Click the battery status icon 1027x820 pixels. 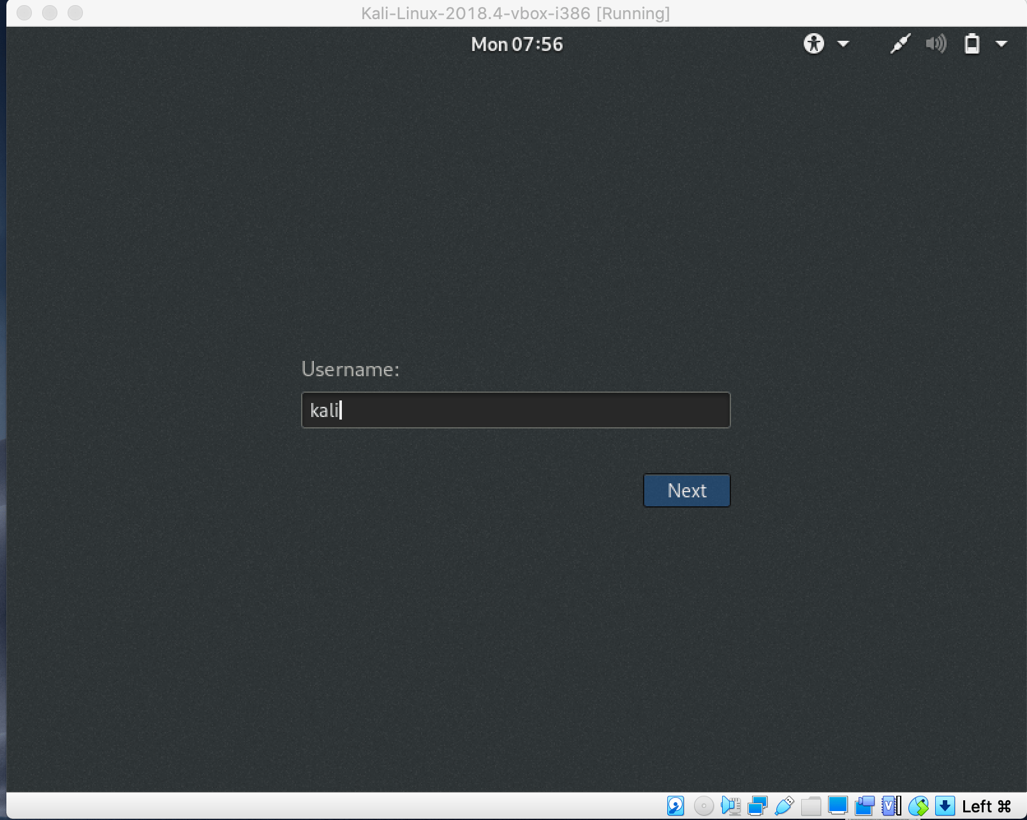pyautogui.click(x=972, y=43)
